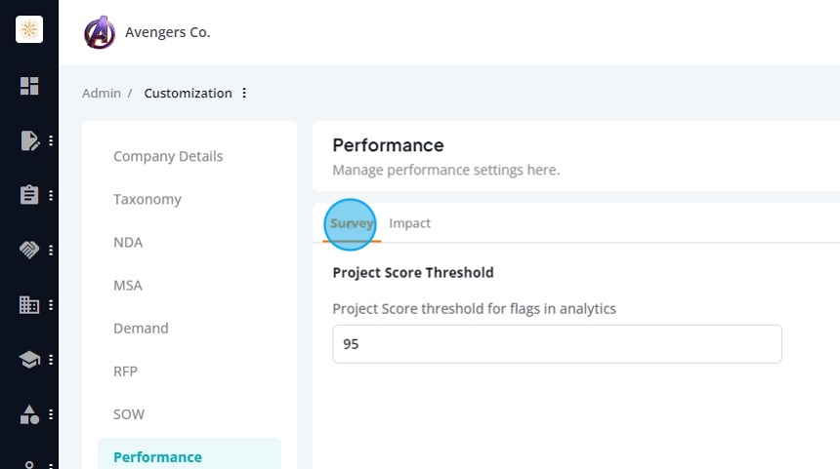
Task: Open the shapes icon in sidebar
Action: point(29,414)
